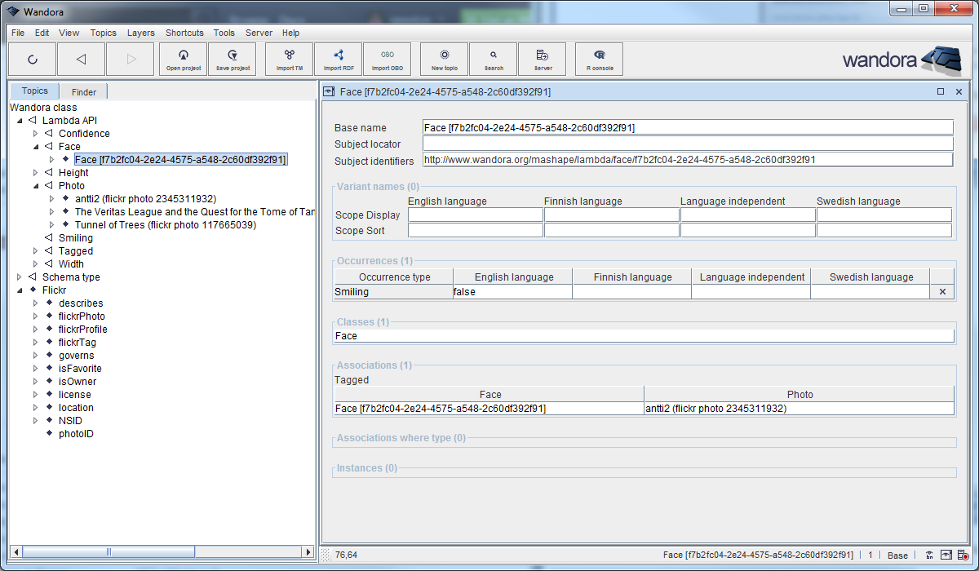Open the Search tool in toolbar
This screenshot has height=571, width=979.
click(x=493, y=59)
